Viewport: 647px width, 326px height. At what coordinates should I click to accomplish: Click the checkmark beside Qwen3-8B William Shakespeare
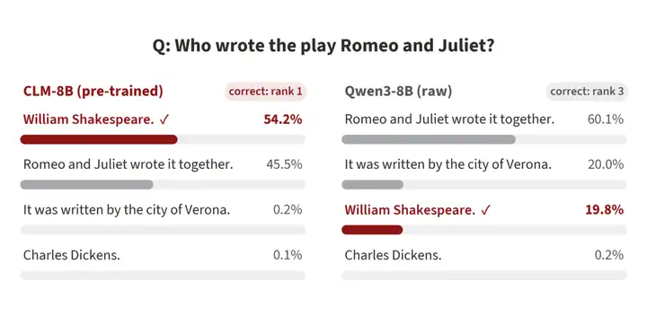tap(485, 211)
